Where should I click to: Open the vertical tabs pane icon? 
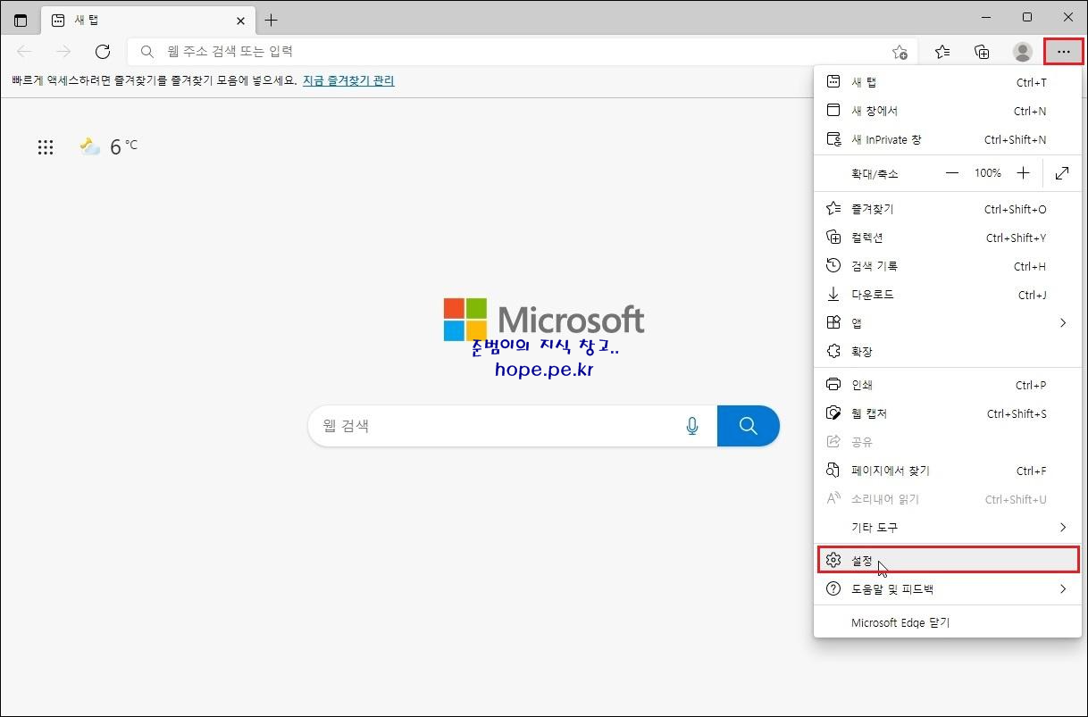pos(21,21)
